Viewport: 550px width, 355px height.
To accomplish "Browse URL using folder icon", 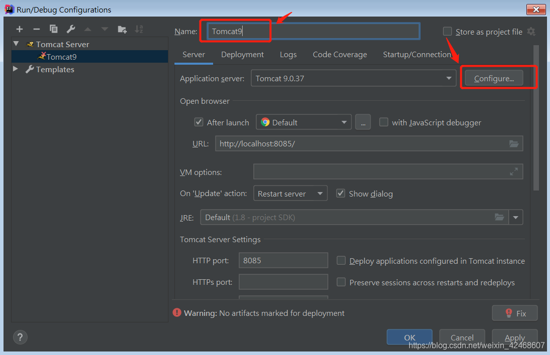I will (x=514, y=144).
